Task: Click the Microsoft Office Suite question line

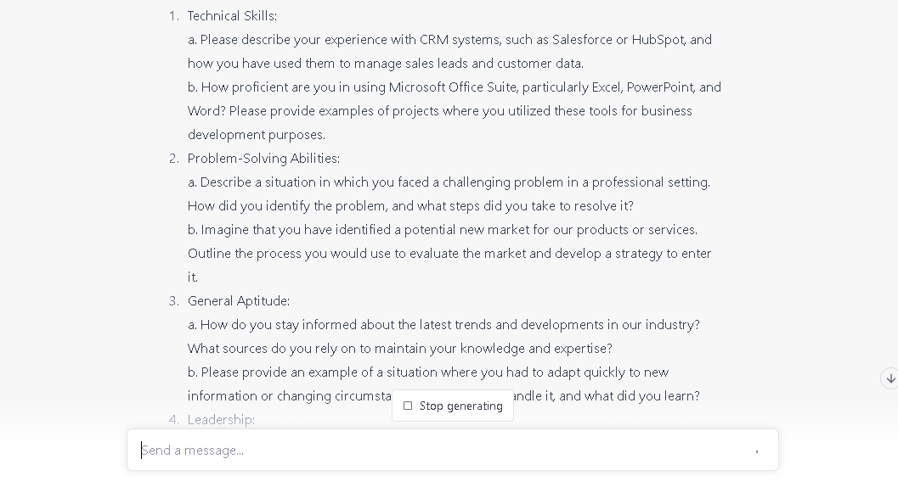Action: [x=455, y=87]
